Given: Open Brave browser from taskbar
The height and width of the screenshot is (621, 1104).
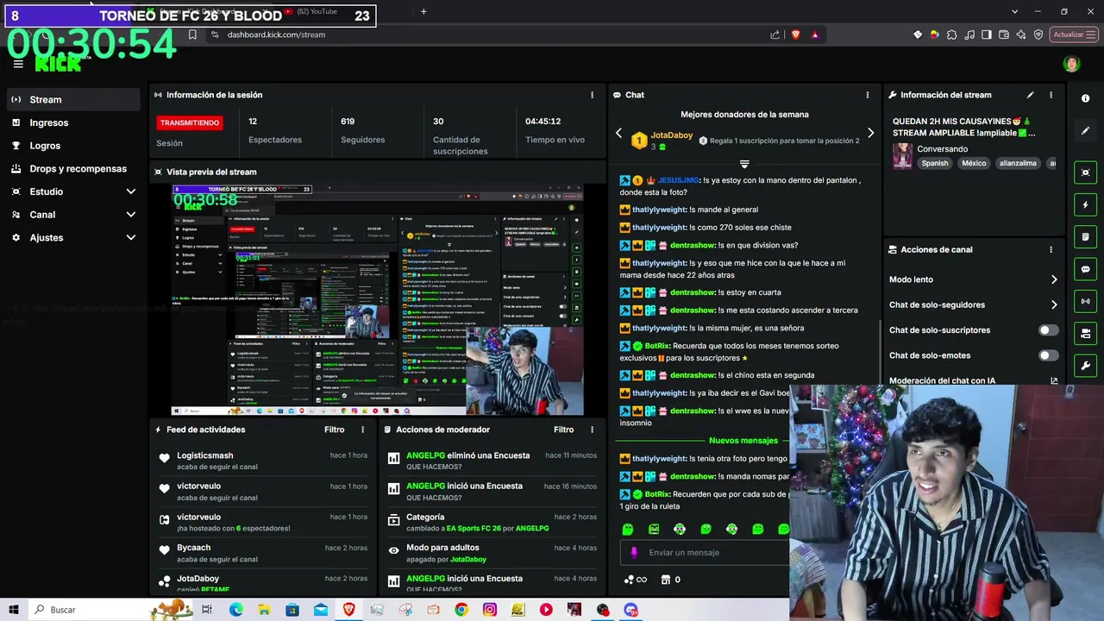Looking at the screenshot, I should tap(348, 610).
